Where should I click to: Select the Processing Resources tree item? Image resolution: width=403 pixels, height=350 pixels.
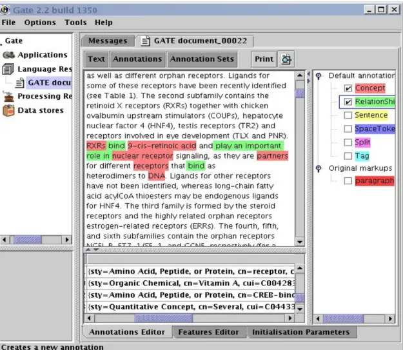44,97
